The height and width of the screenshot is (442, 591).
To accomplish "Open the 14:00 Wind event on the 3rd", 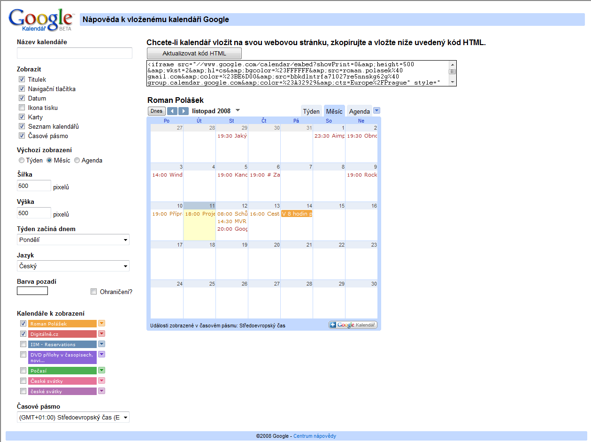I will [x=167, y=175].
